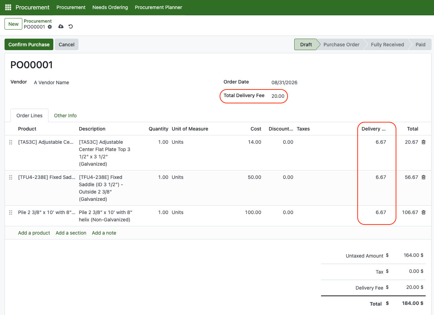Image resolution: width=434 pixels, height=315 pixels.
Task: Save the record with the cloud icon
Action: tap(61, 27)
